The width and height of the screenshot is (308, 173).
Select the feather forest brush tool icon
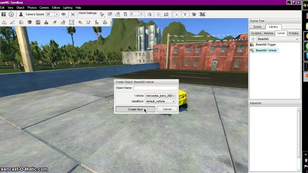54,23
